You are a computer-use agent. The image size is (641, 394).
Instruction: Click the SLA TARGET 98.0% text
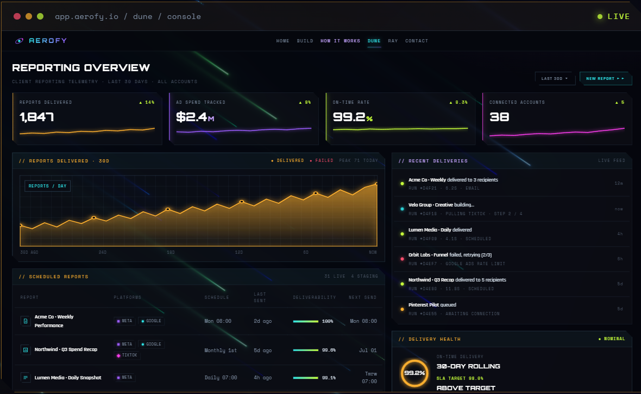(x=460, y=378)
